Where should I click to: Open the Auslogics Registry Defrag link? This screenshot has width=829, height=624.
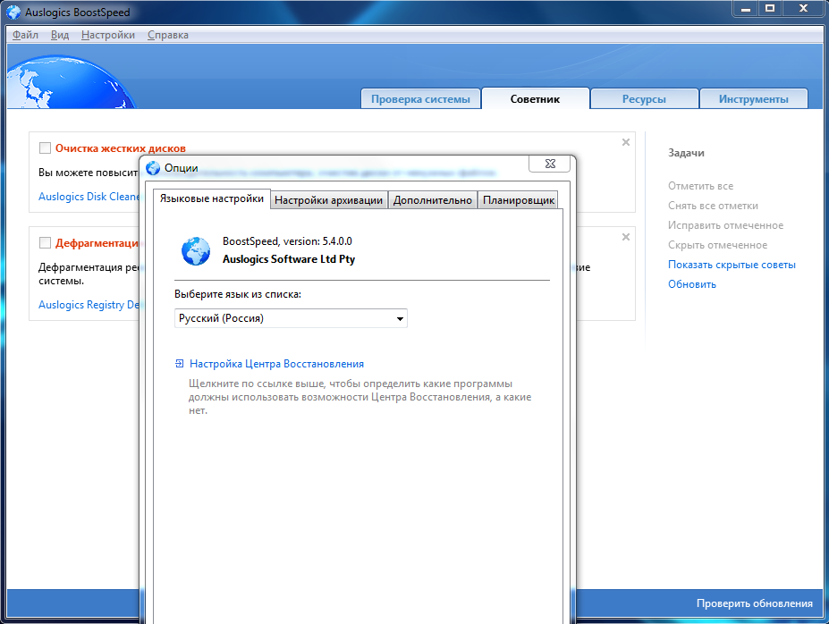click(x=89, y=305)
